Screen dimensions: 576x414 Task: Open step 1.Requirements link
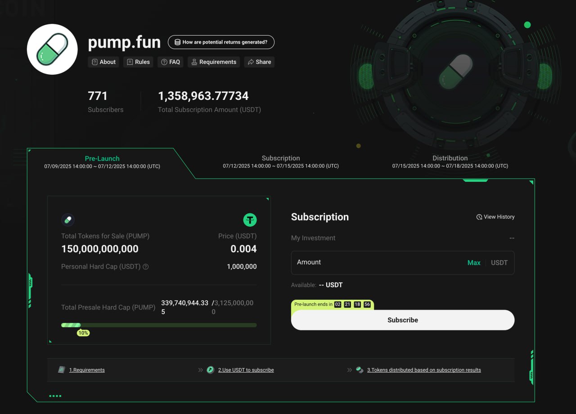coord(87,370)
